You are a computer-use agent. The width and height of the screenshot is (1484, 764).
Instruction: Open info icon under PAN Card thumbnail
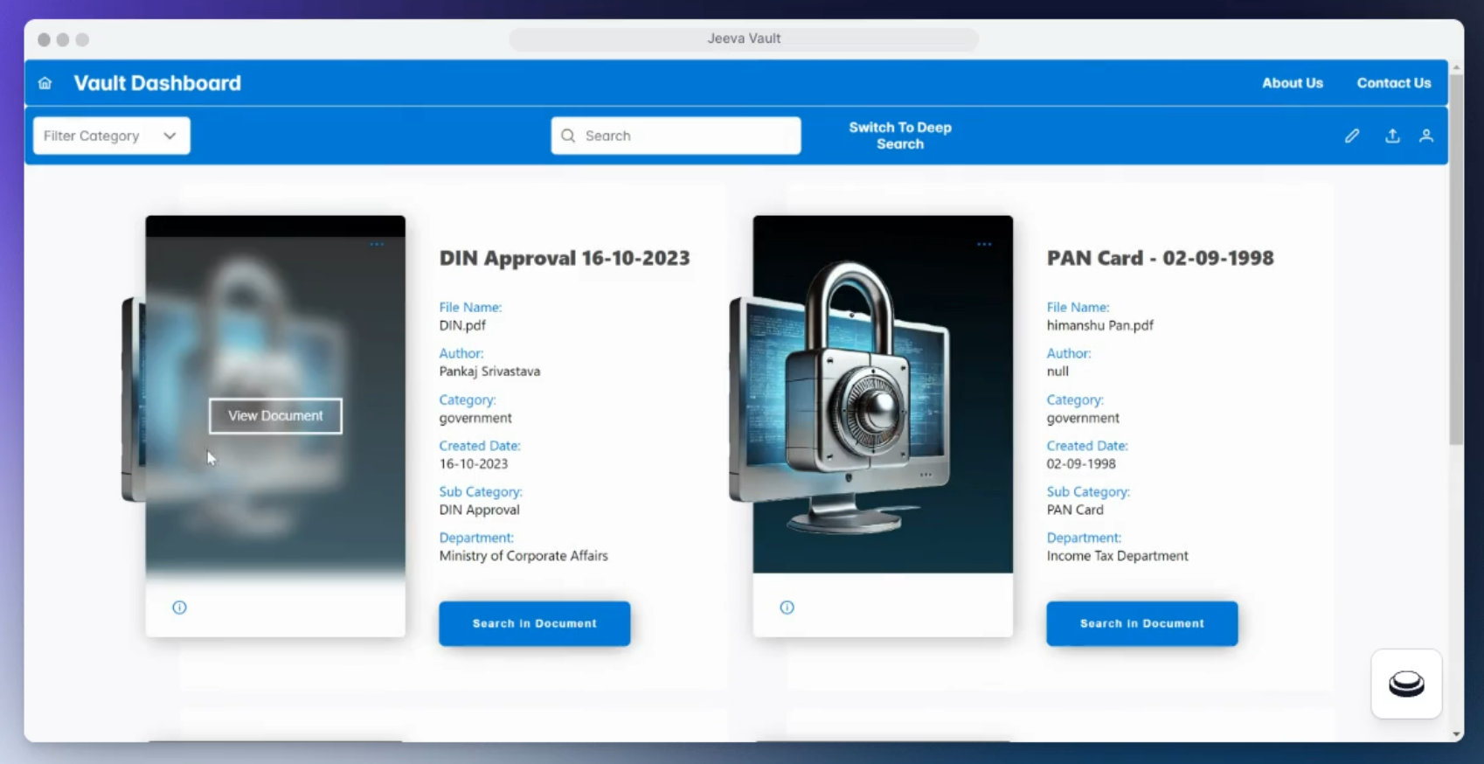tap(787, 608)
